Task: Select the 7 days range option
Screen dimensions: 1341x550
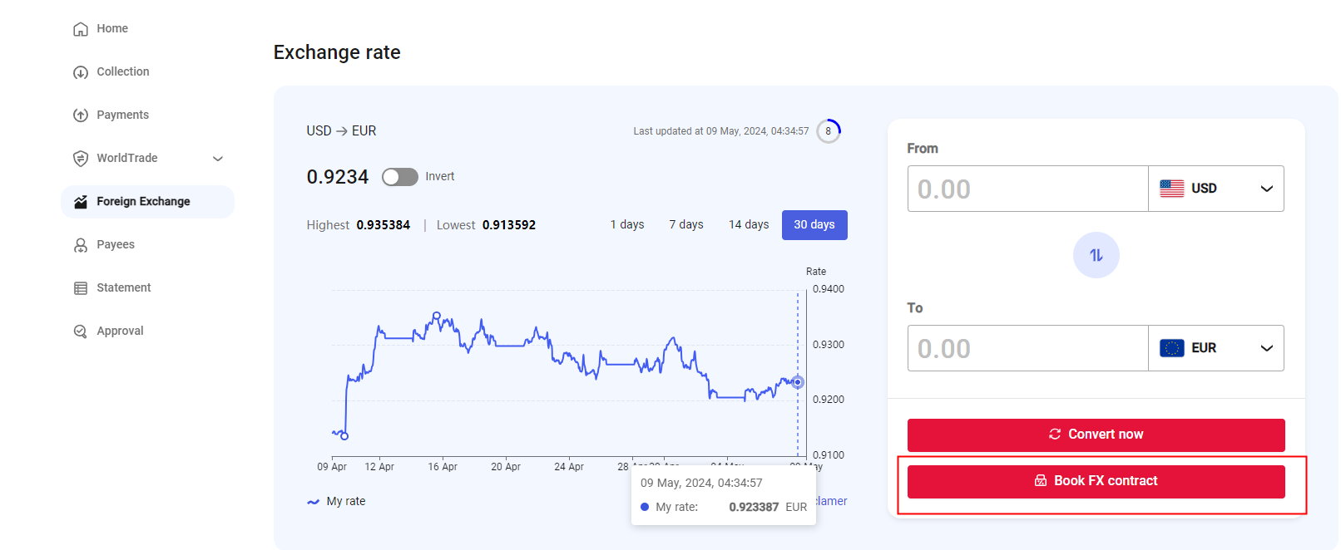Action: pos(685,225)
